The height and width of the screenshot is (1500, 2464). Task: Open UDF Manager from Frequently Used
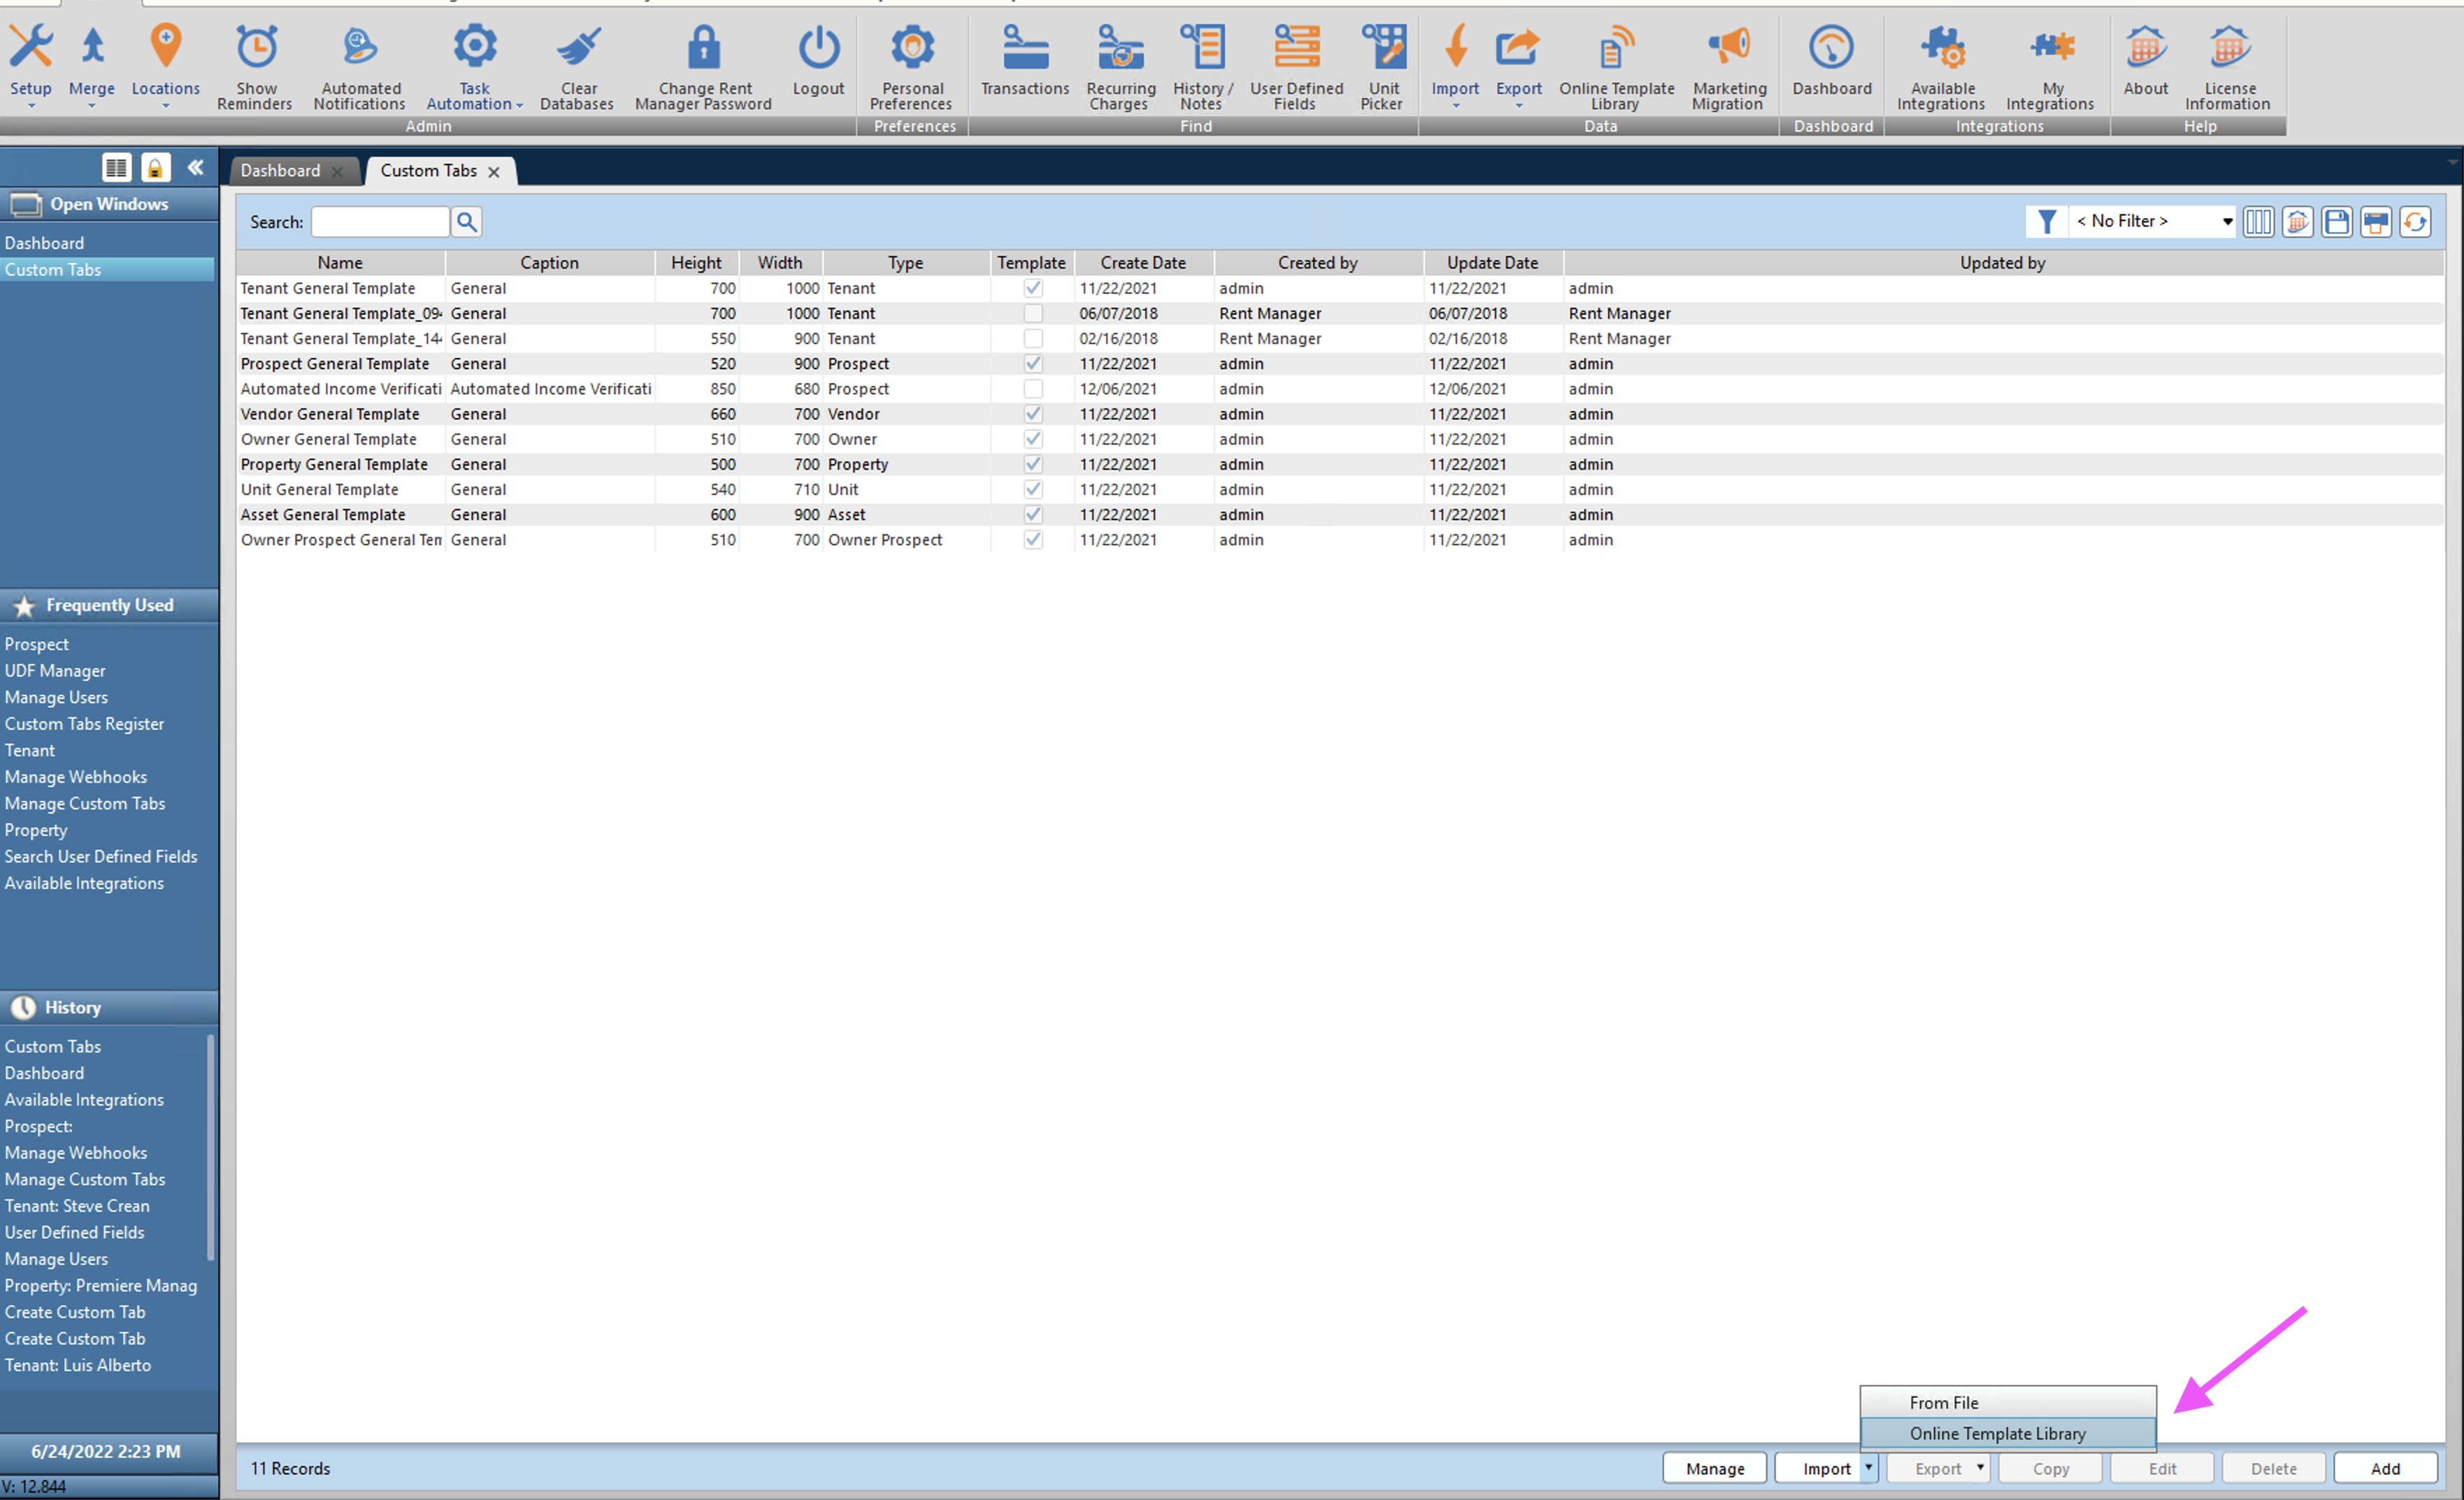pos(55,670)
